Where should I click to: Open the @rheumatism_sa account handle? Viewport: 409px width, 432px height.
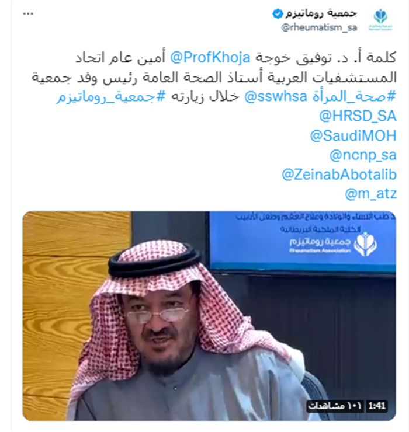319,27
